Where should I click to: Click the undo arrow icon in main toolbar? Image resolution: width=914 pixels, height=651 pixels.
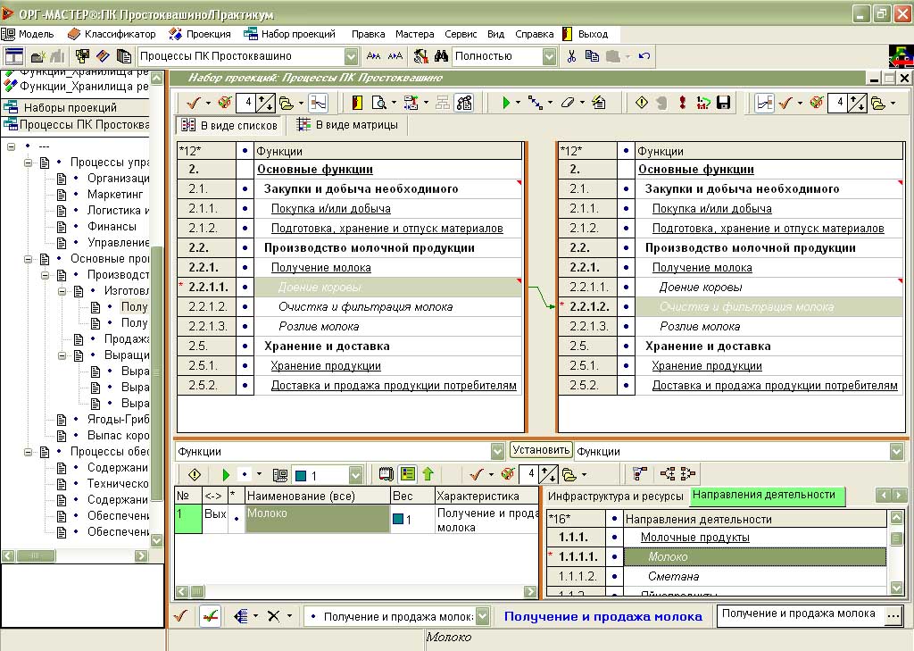[x=644, y=56]
